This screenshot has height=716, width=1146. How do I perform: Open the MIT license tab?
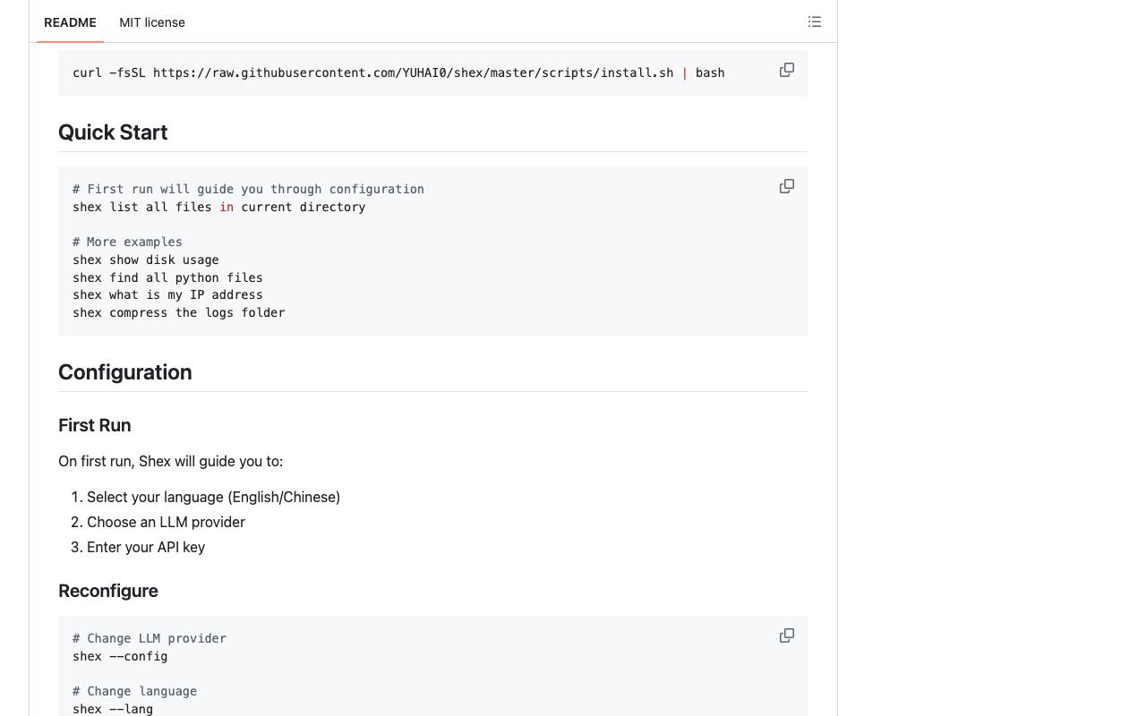pos(152,22)
